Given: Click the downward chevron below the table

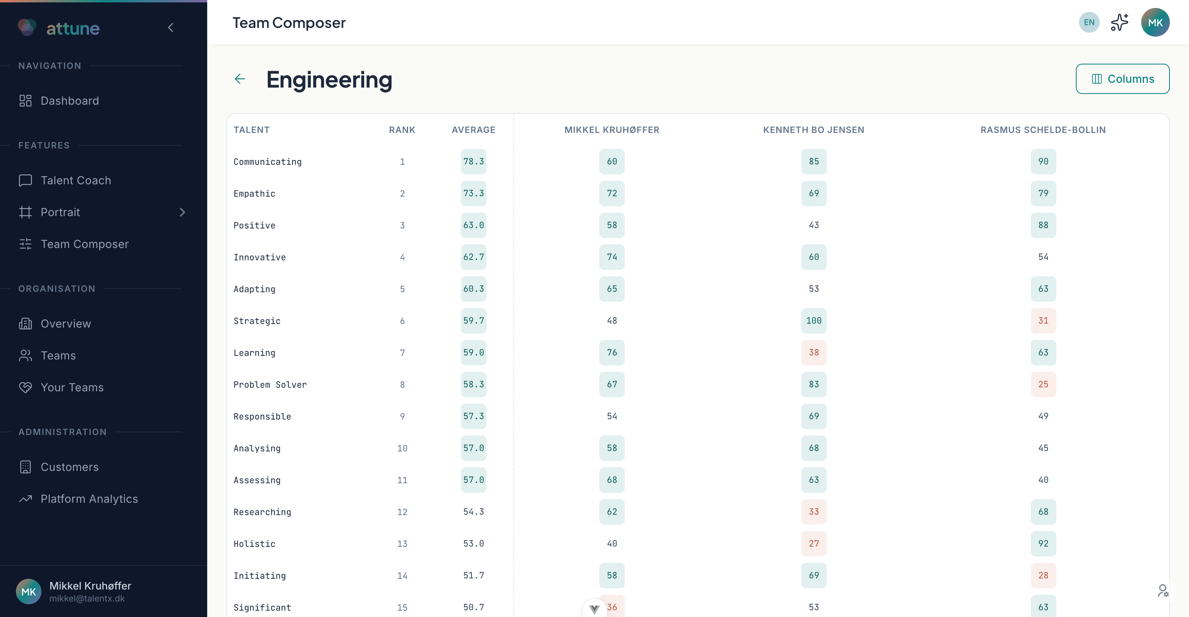Looking at the screenshot, I should [594, 608].
